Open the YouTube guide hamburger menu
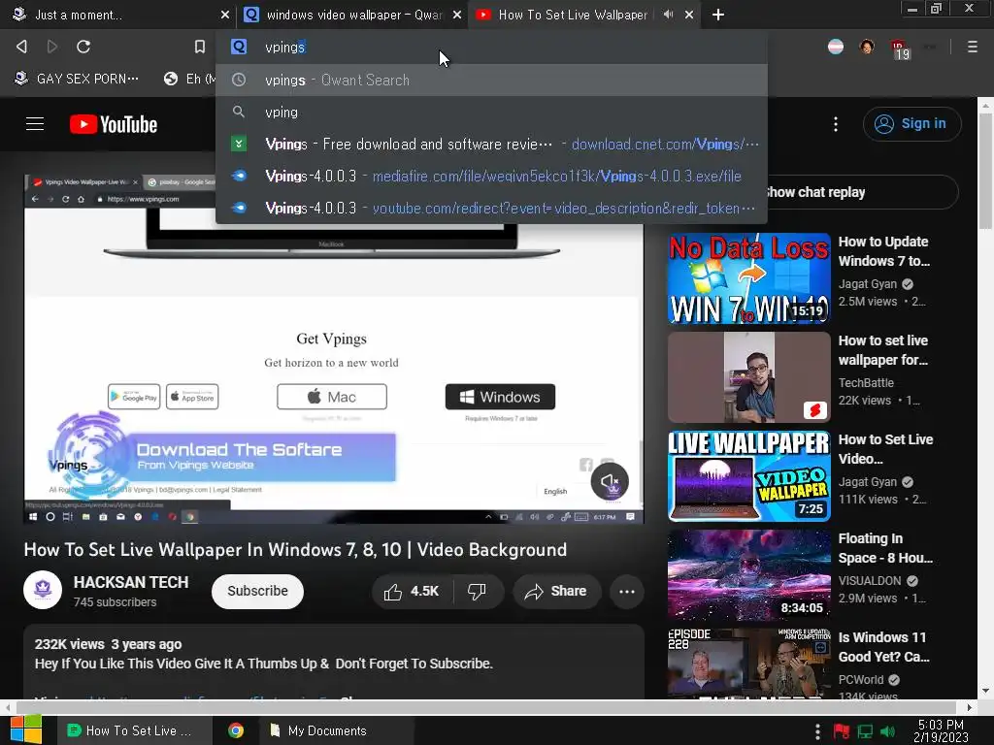994x745 pixels. (35, 123)
